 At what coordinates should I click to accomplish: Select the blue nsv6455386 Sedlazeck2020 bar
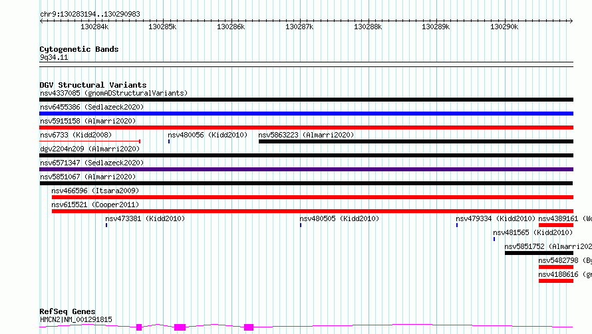[306, 114]
